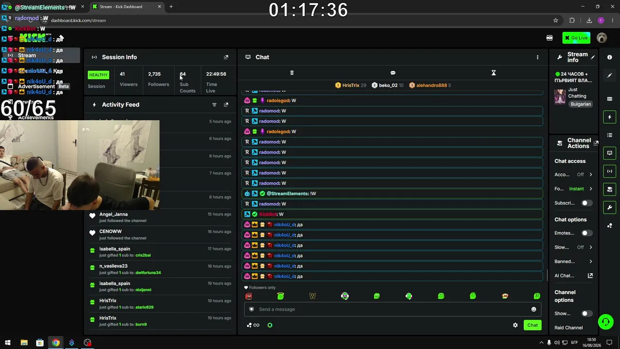Open chat settings gear icon
The height and width of the screenshot is (349, 620).
515,325
